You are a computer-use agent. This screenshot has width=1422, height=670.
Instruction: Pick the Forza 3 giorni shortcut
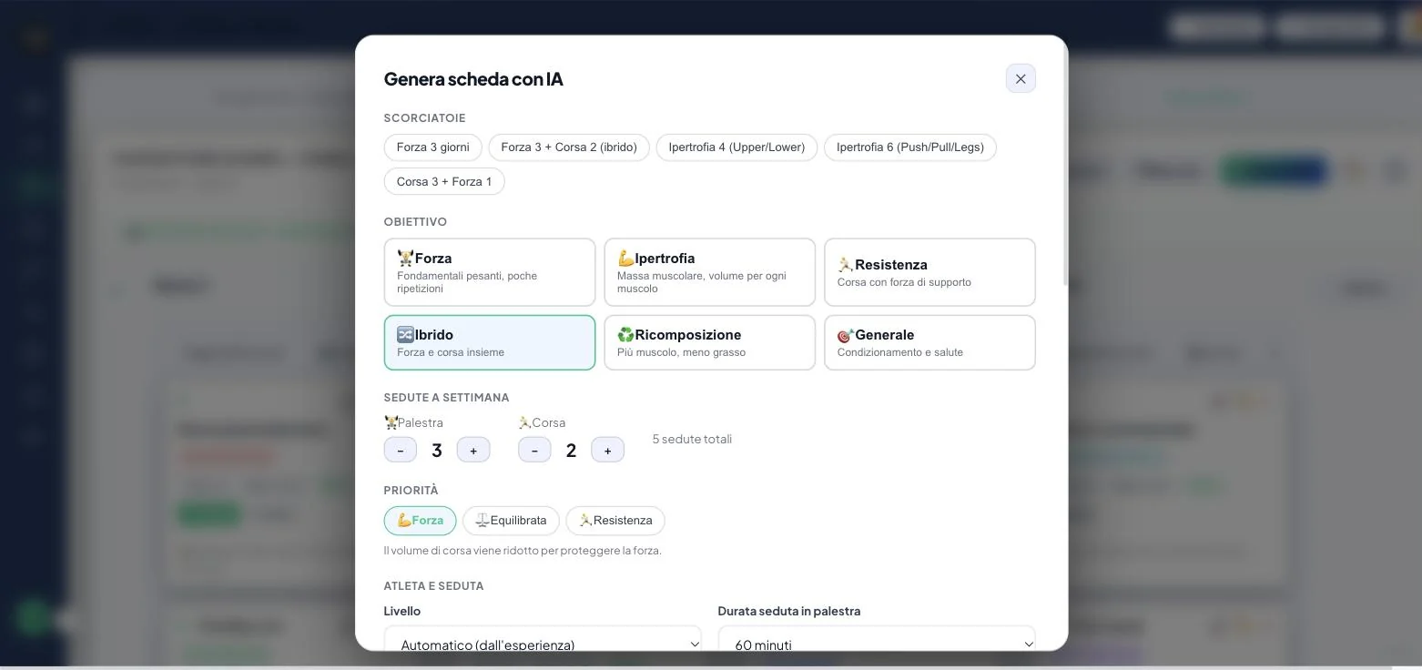tap(433, 147)
